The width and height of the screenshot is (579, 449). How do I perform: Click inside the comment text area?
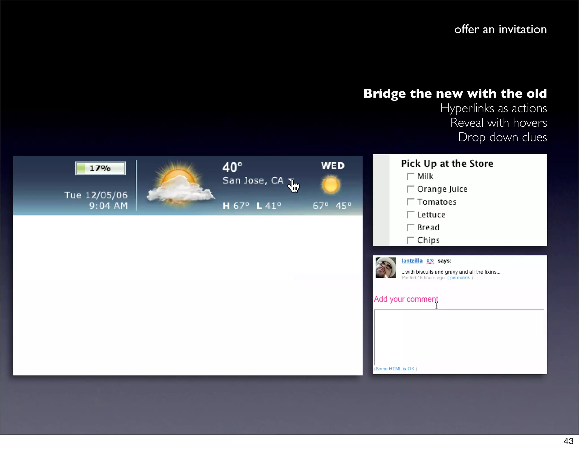[x=459, y=337]
